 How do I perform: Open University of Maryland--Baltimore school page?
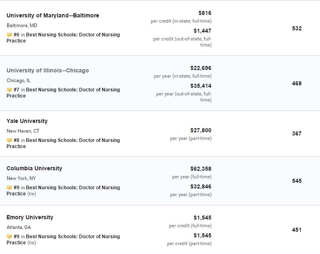[53, 15]
